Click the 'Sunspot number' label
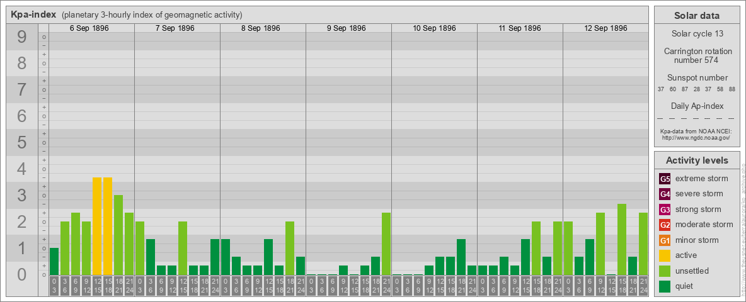 697,78
